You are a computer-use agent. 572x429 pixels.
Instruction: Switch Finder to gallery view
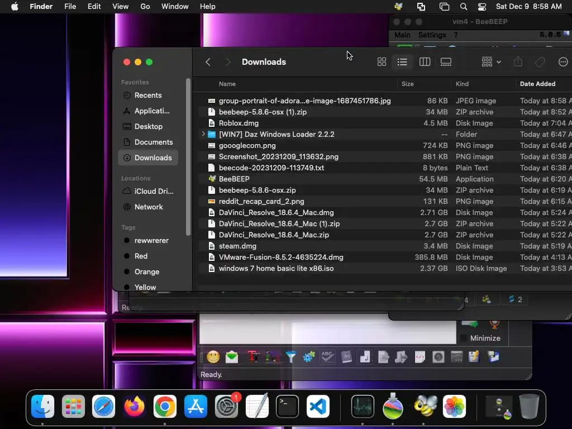[x=446, y=62]
